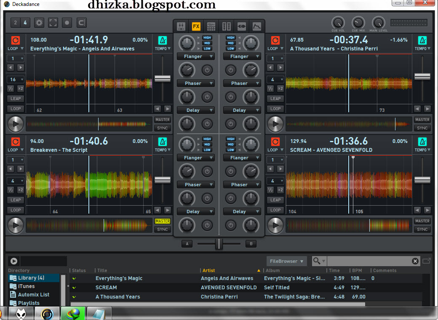The width and height of the screenshot is (438, 320).
Task: Click the browser preview play icon
Action: point(13,261)
